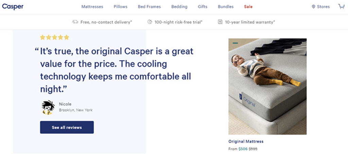Image resolution: width=348 pixels, height=154 pixels.
Task: Click the Original Mattress title link
Action: [x=246, y=141]
